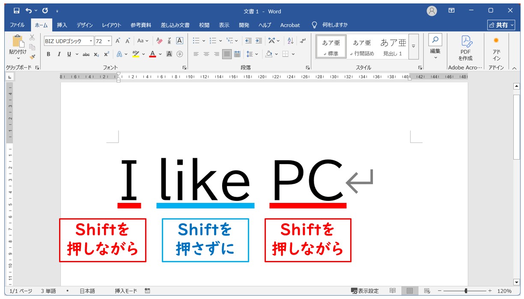The image size is (524, 299).
Task: Increase font size with enlarge icon
Action: 118,41
